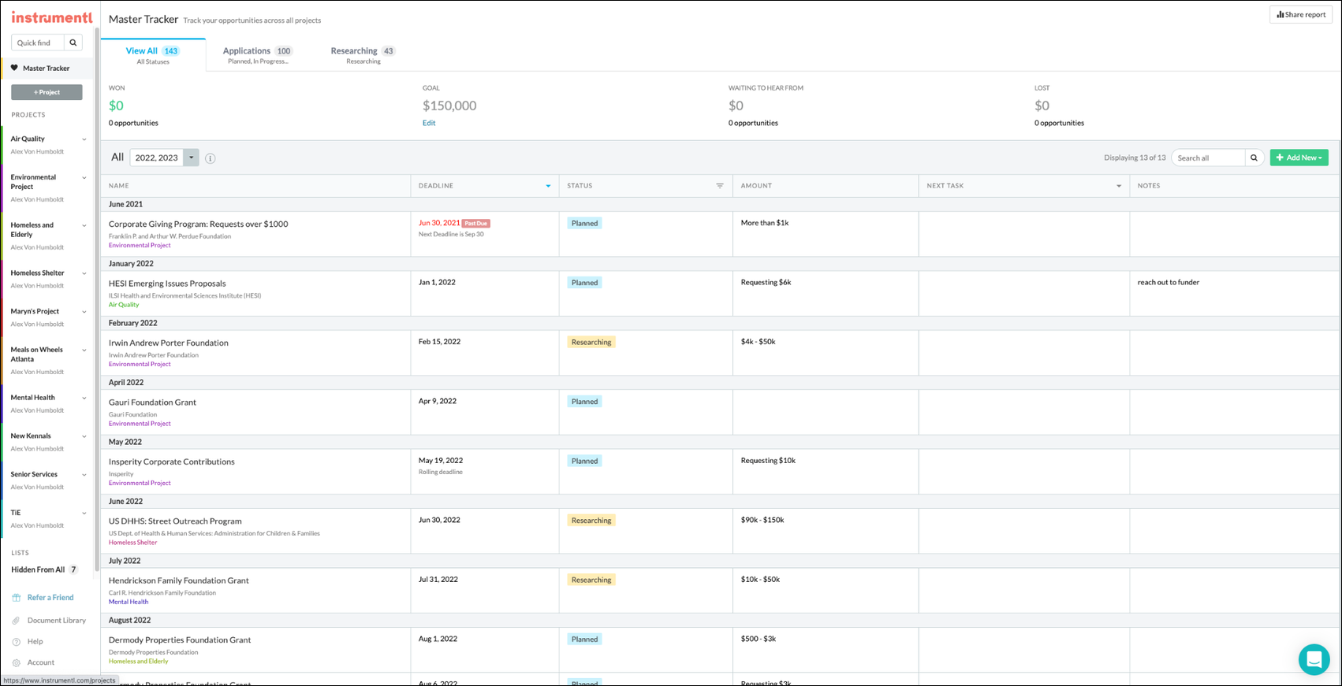
Task: Open Hendrickson Family Foundation Grant
Action: 179,581
